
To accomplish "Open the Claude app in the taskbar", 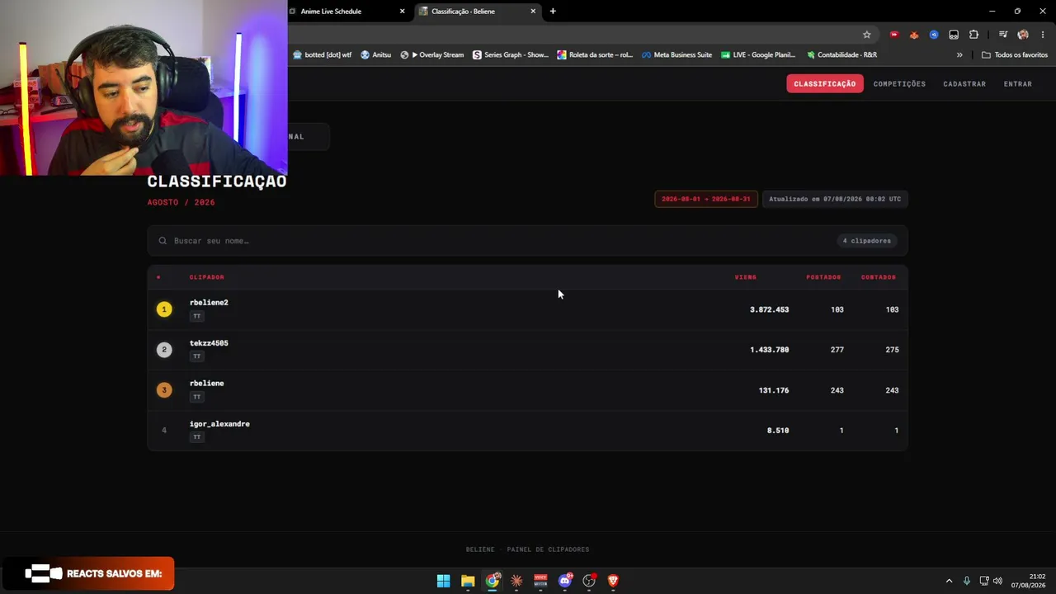I will [x=516, y=581].
